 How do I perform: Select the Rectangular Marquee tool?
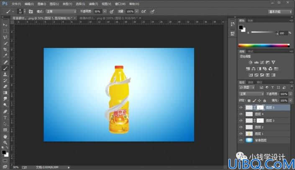pos(5,31)
